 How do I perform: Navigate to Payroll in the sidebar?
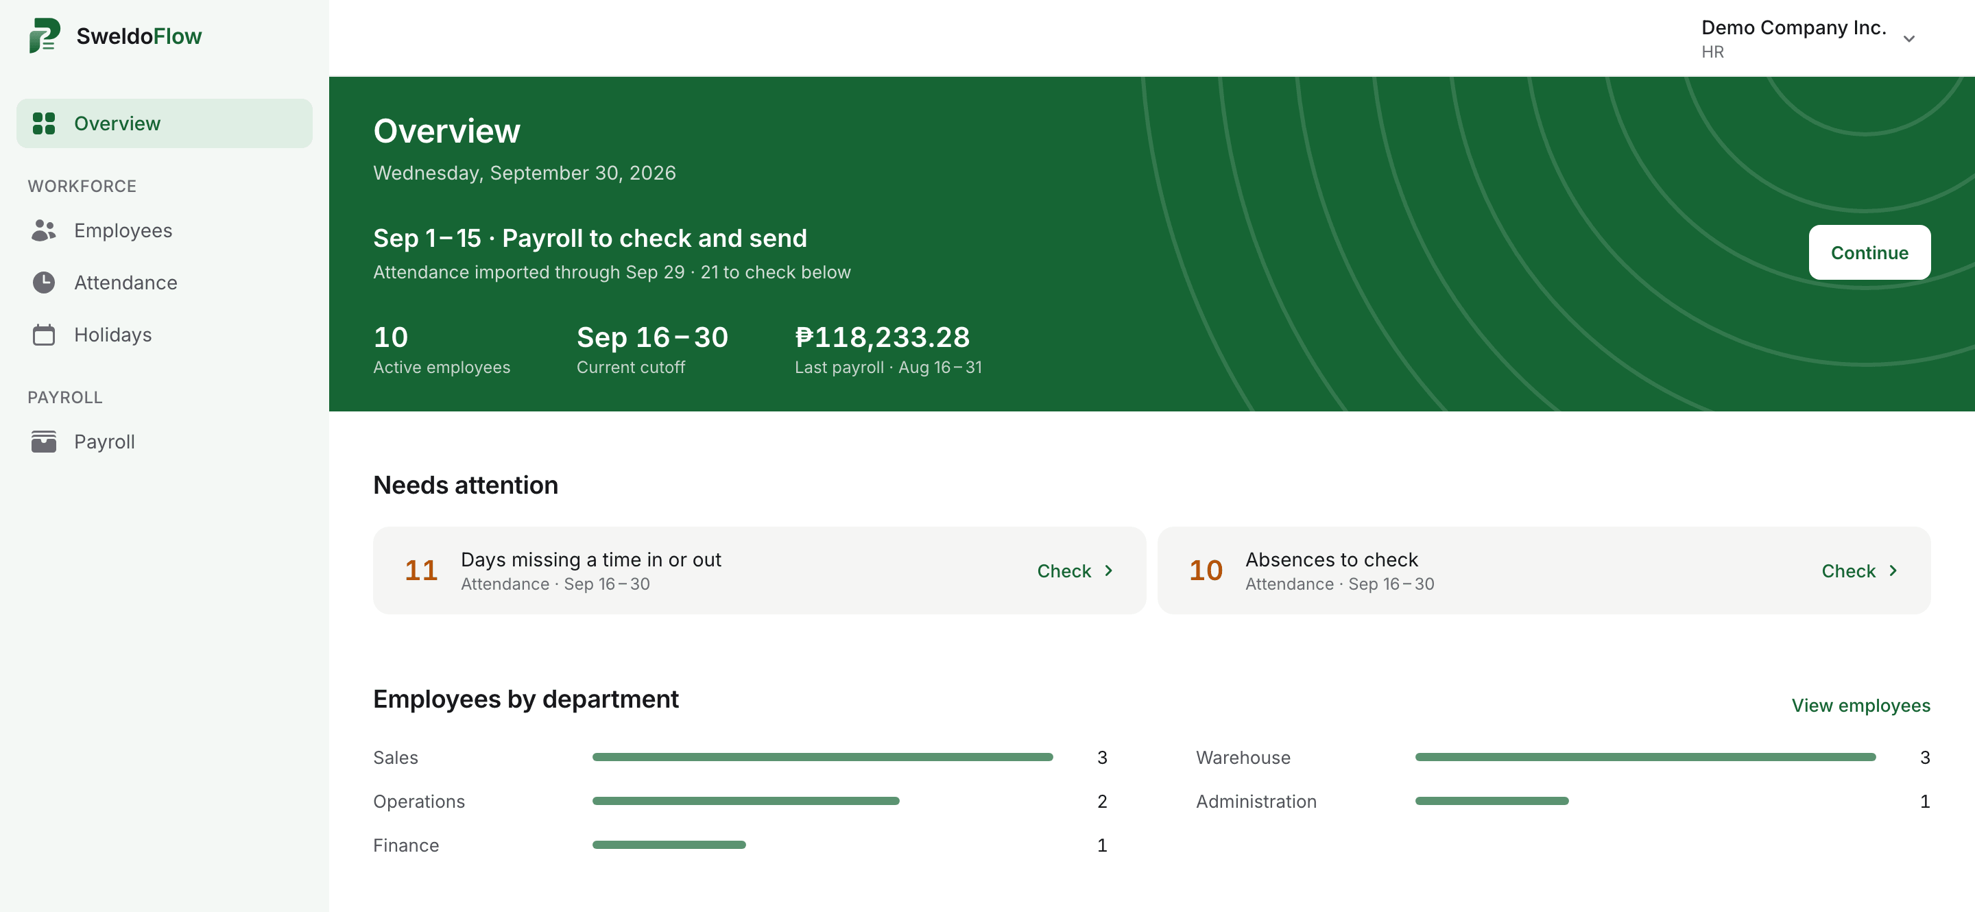164,442
